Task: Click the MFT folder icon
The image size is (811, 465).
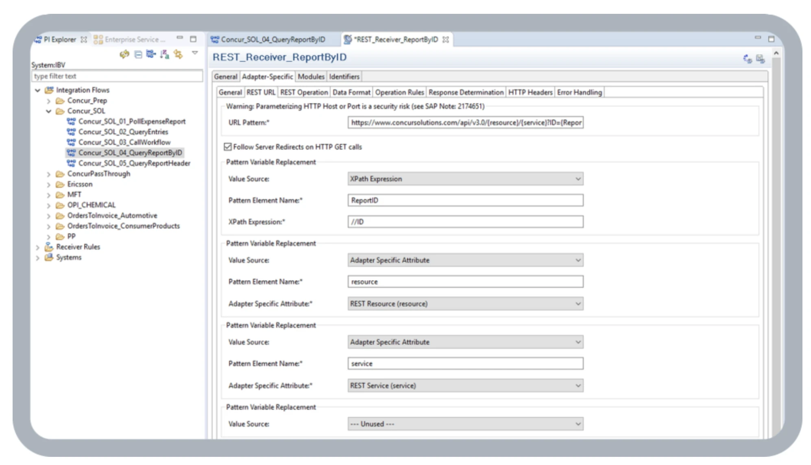Action: tap(60, 195)
